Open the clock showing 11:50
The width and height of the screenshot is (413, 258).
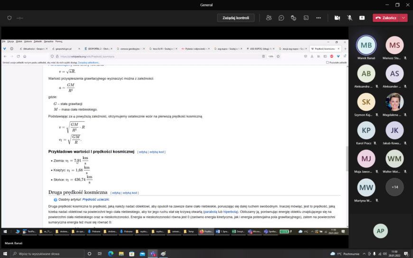tap(395, 254)
